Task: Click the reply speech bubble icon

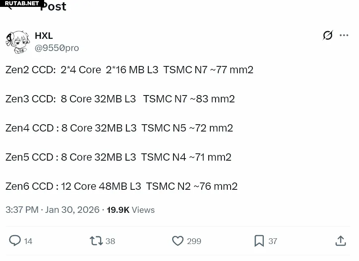Action: pos(15,241)
